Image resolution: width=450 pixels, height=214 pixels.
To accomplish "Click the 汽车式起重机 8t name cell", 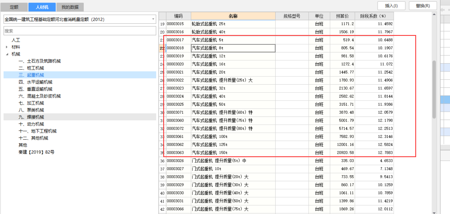I will (233, 48).
